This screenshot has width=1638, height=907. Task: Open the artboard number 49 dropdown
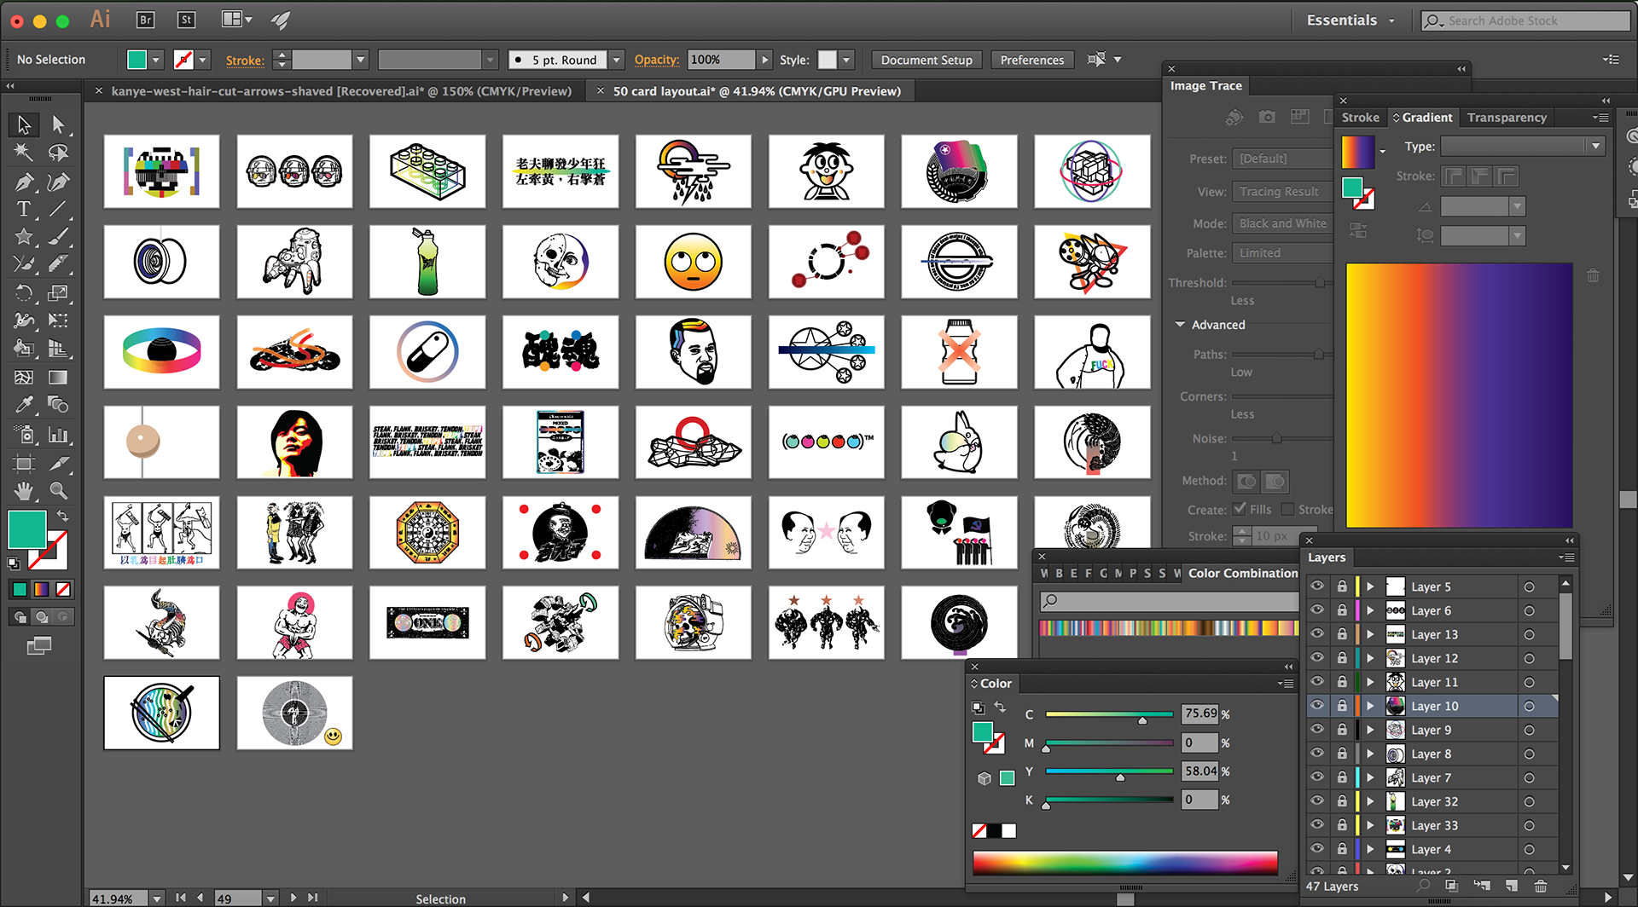coord(270,898)
